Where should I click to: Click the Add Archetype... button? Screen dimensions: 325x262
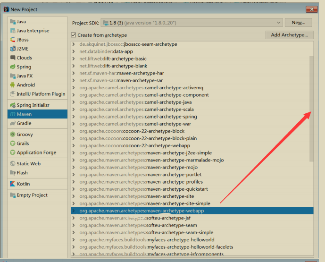(x=290, y=35)
